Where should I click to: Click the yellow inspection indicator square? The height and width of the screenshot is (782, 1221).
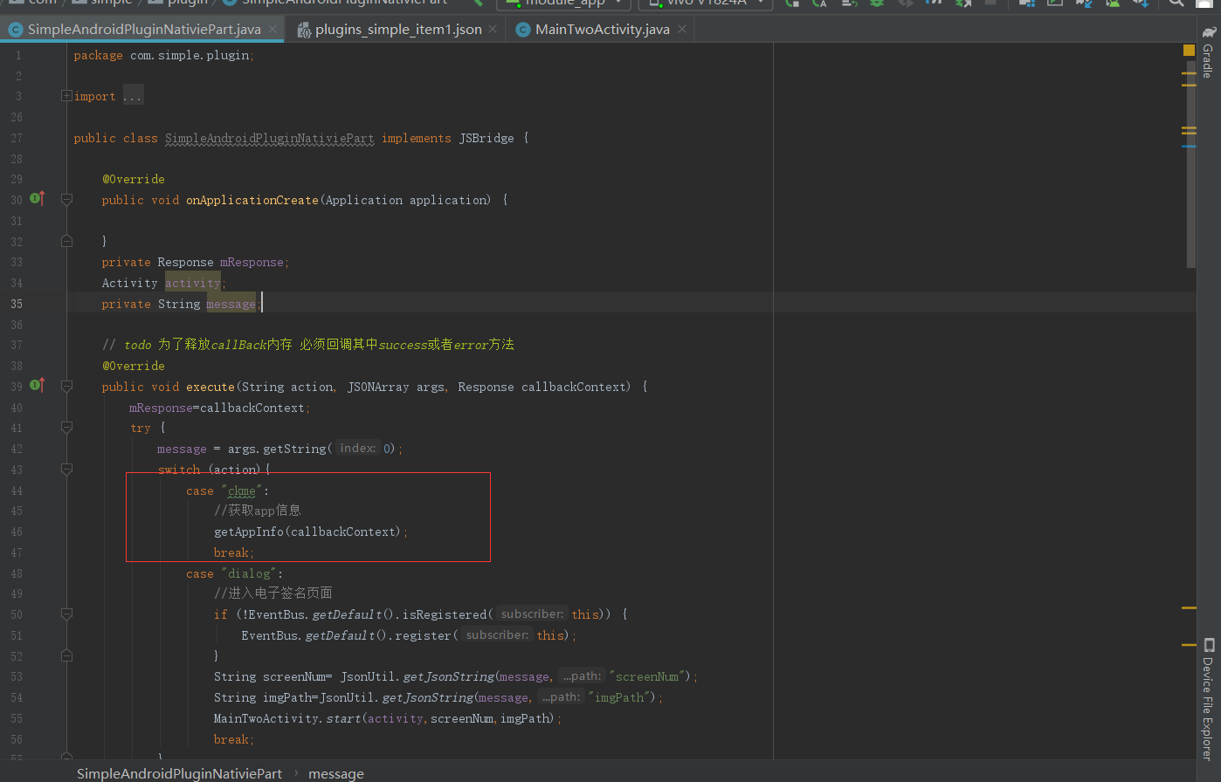click(1189, 51)
